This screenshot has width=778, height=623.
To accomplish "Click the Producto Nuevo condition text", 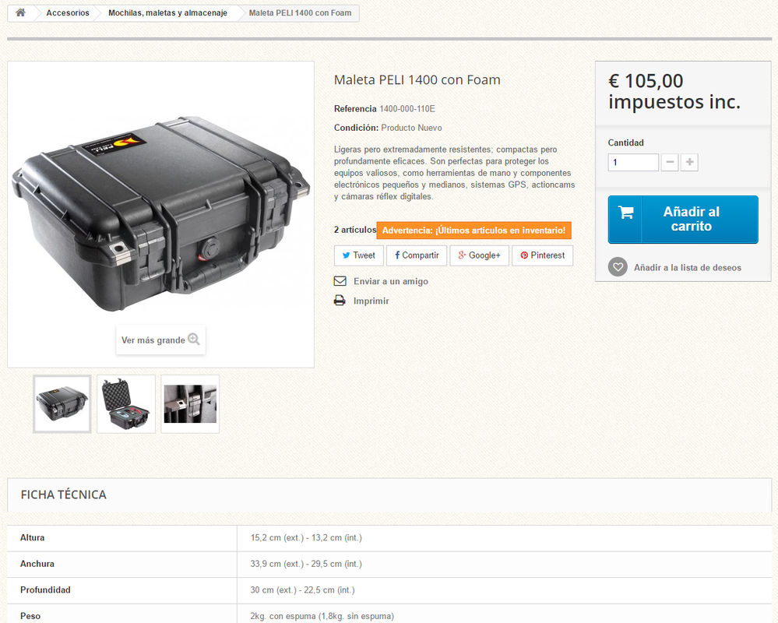I will [411, 128].
